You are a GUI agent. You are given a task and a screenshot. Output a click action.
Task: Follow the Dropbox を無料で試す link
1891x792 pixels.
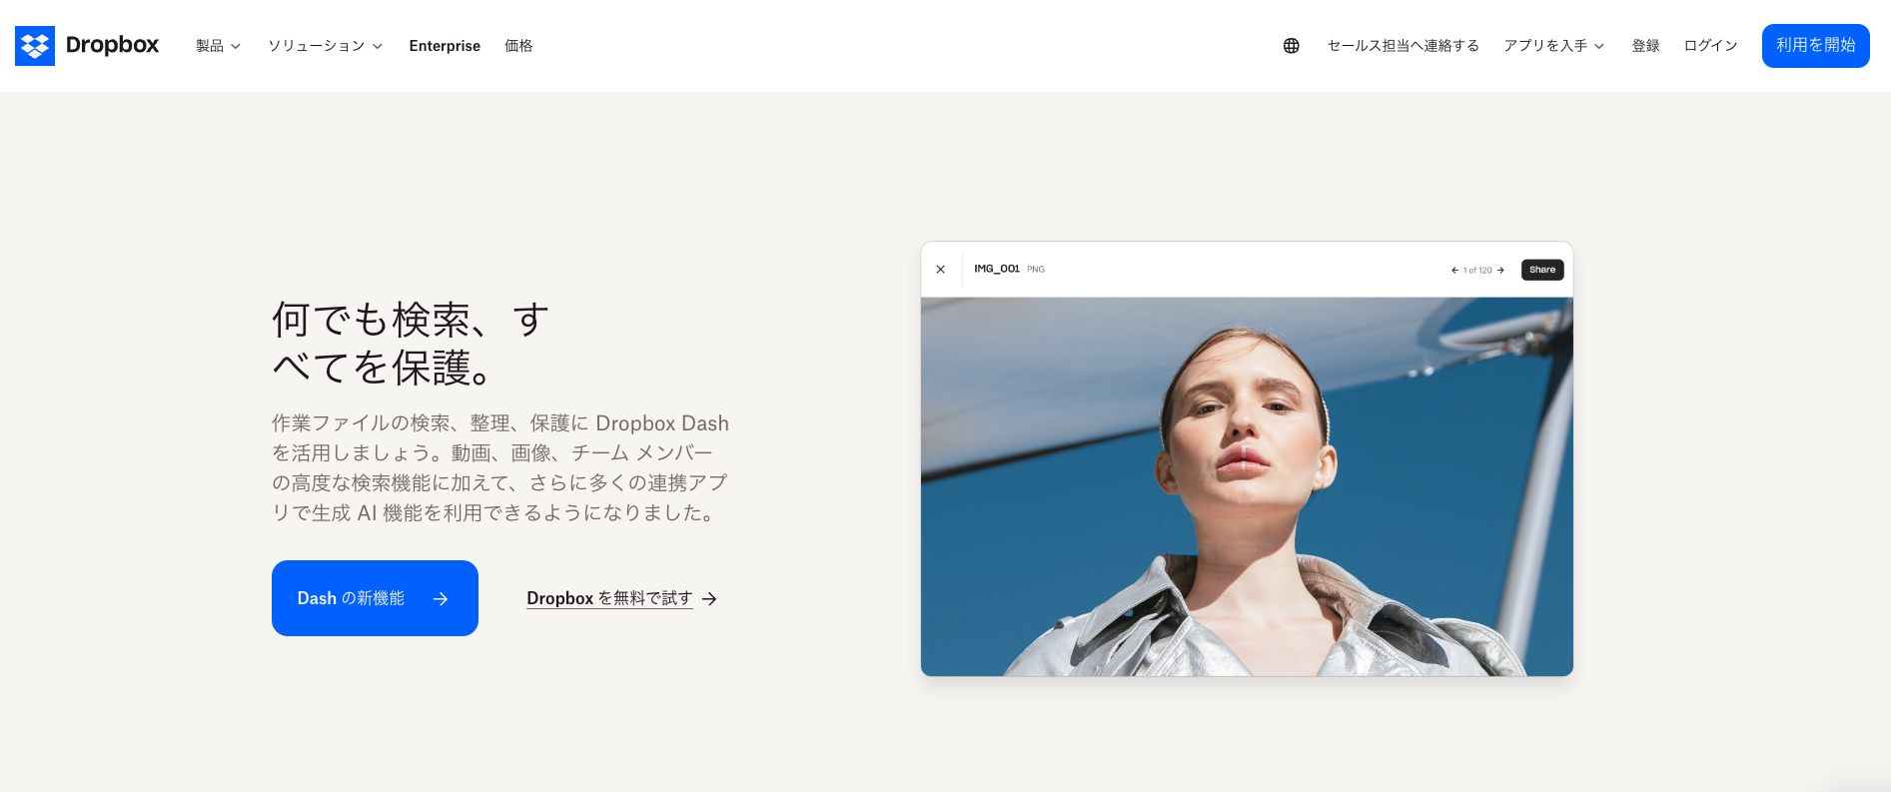(609, 598)
